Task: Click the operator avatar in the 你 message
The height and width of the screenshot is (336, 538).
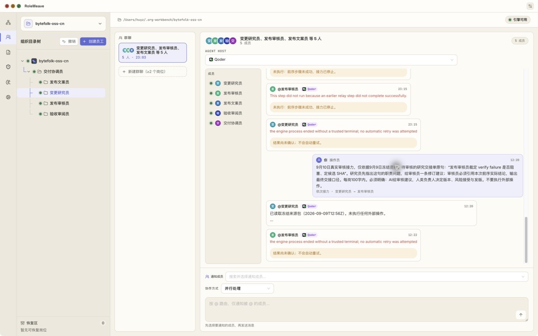Action: pos(319,160)
